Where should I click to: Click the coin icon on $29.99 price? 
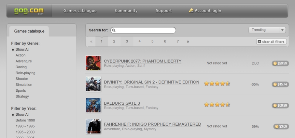pyautogui.click(x=275, y=63)
